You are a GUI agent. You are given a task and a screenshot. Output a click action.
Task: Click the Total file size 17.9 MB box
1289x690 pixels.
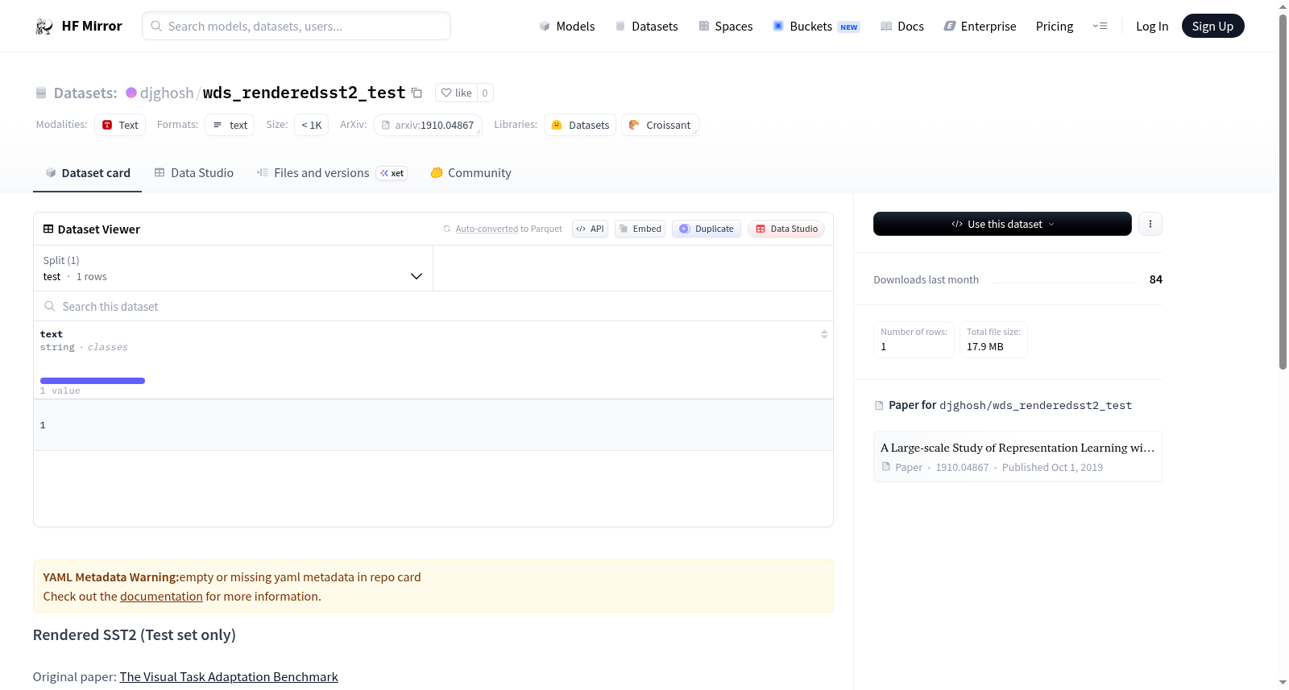pos(993,340)
